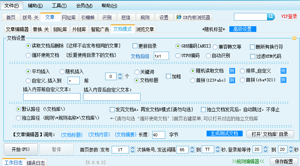
Task: Insert the {文档内容} tag link
Action: pos(99,134)
